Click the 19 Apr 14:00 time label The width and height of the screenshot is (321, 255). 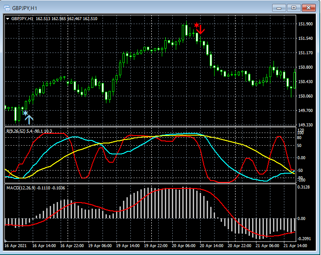(128, 245)
